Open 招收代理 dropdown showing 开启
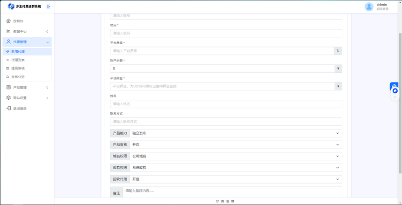This screenshot has height=205, width=402. [x=236, y=179]
